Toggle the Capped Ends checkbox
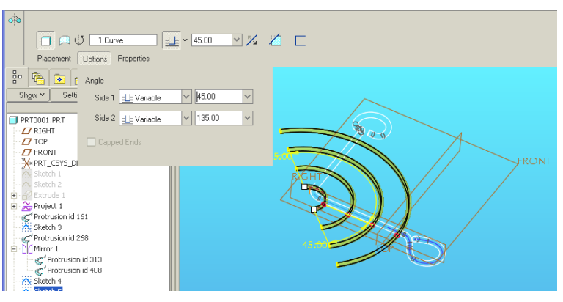 tap(92, 142)
